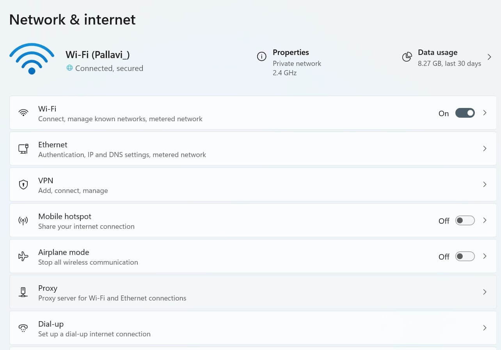Click the Properties info icon
This screenshot has width=501, height=350.
261,57
